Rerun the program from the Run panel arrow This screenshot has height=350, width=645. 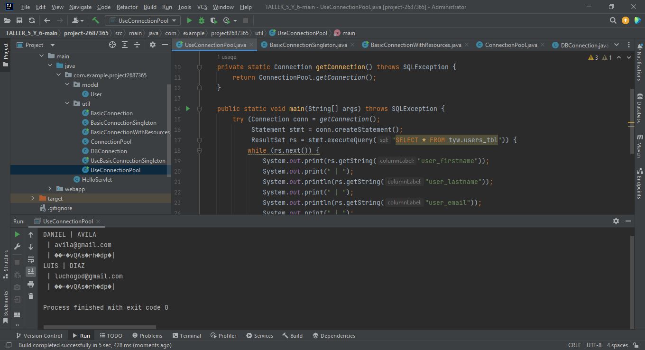(x=17, y=234)
